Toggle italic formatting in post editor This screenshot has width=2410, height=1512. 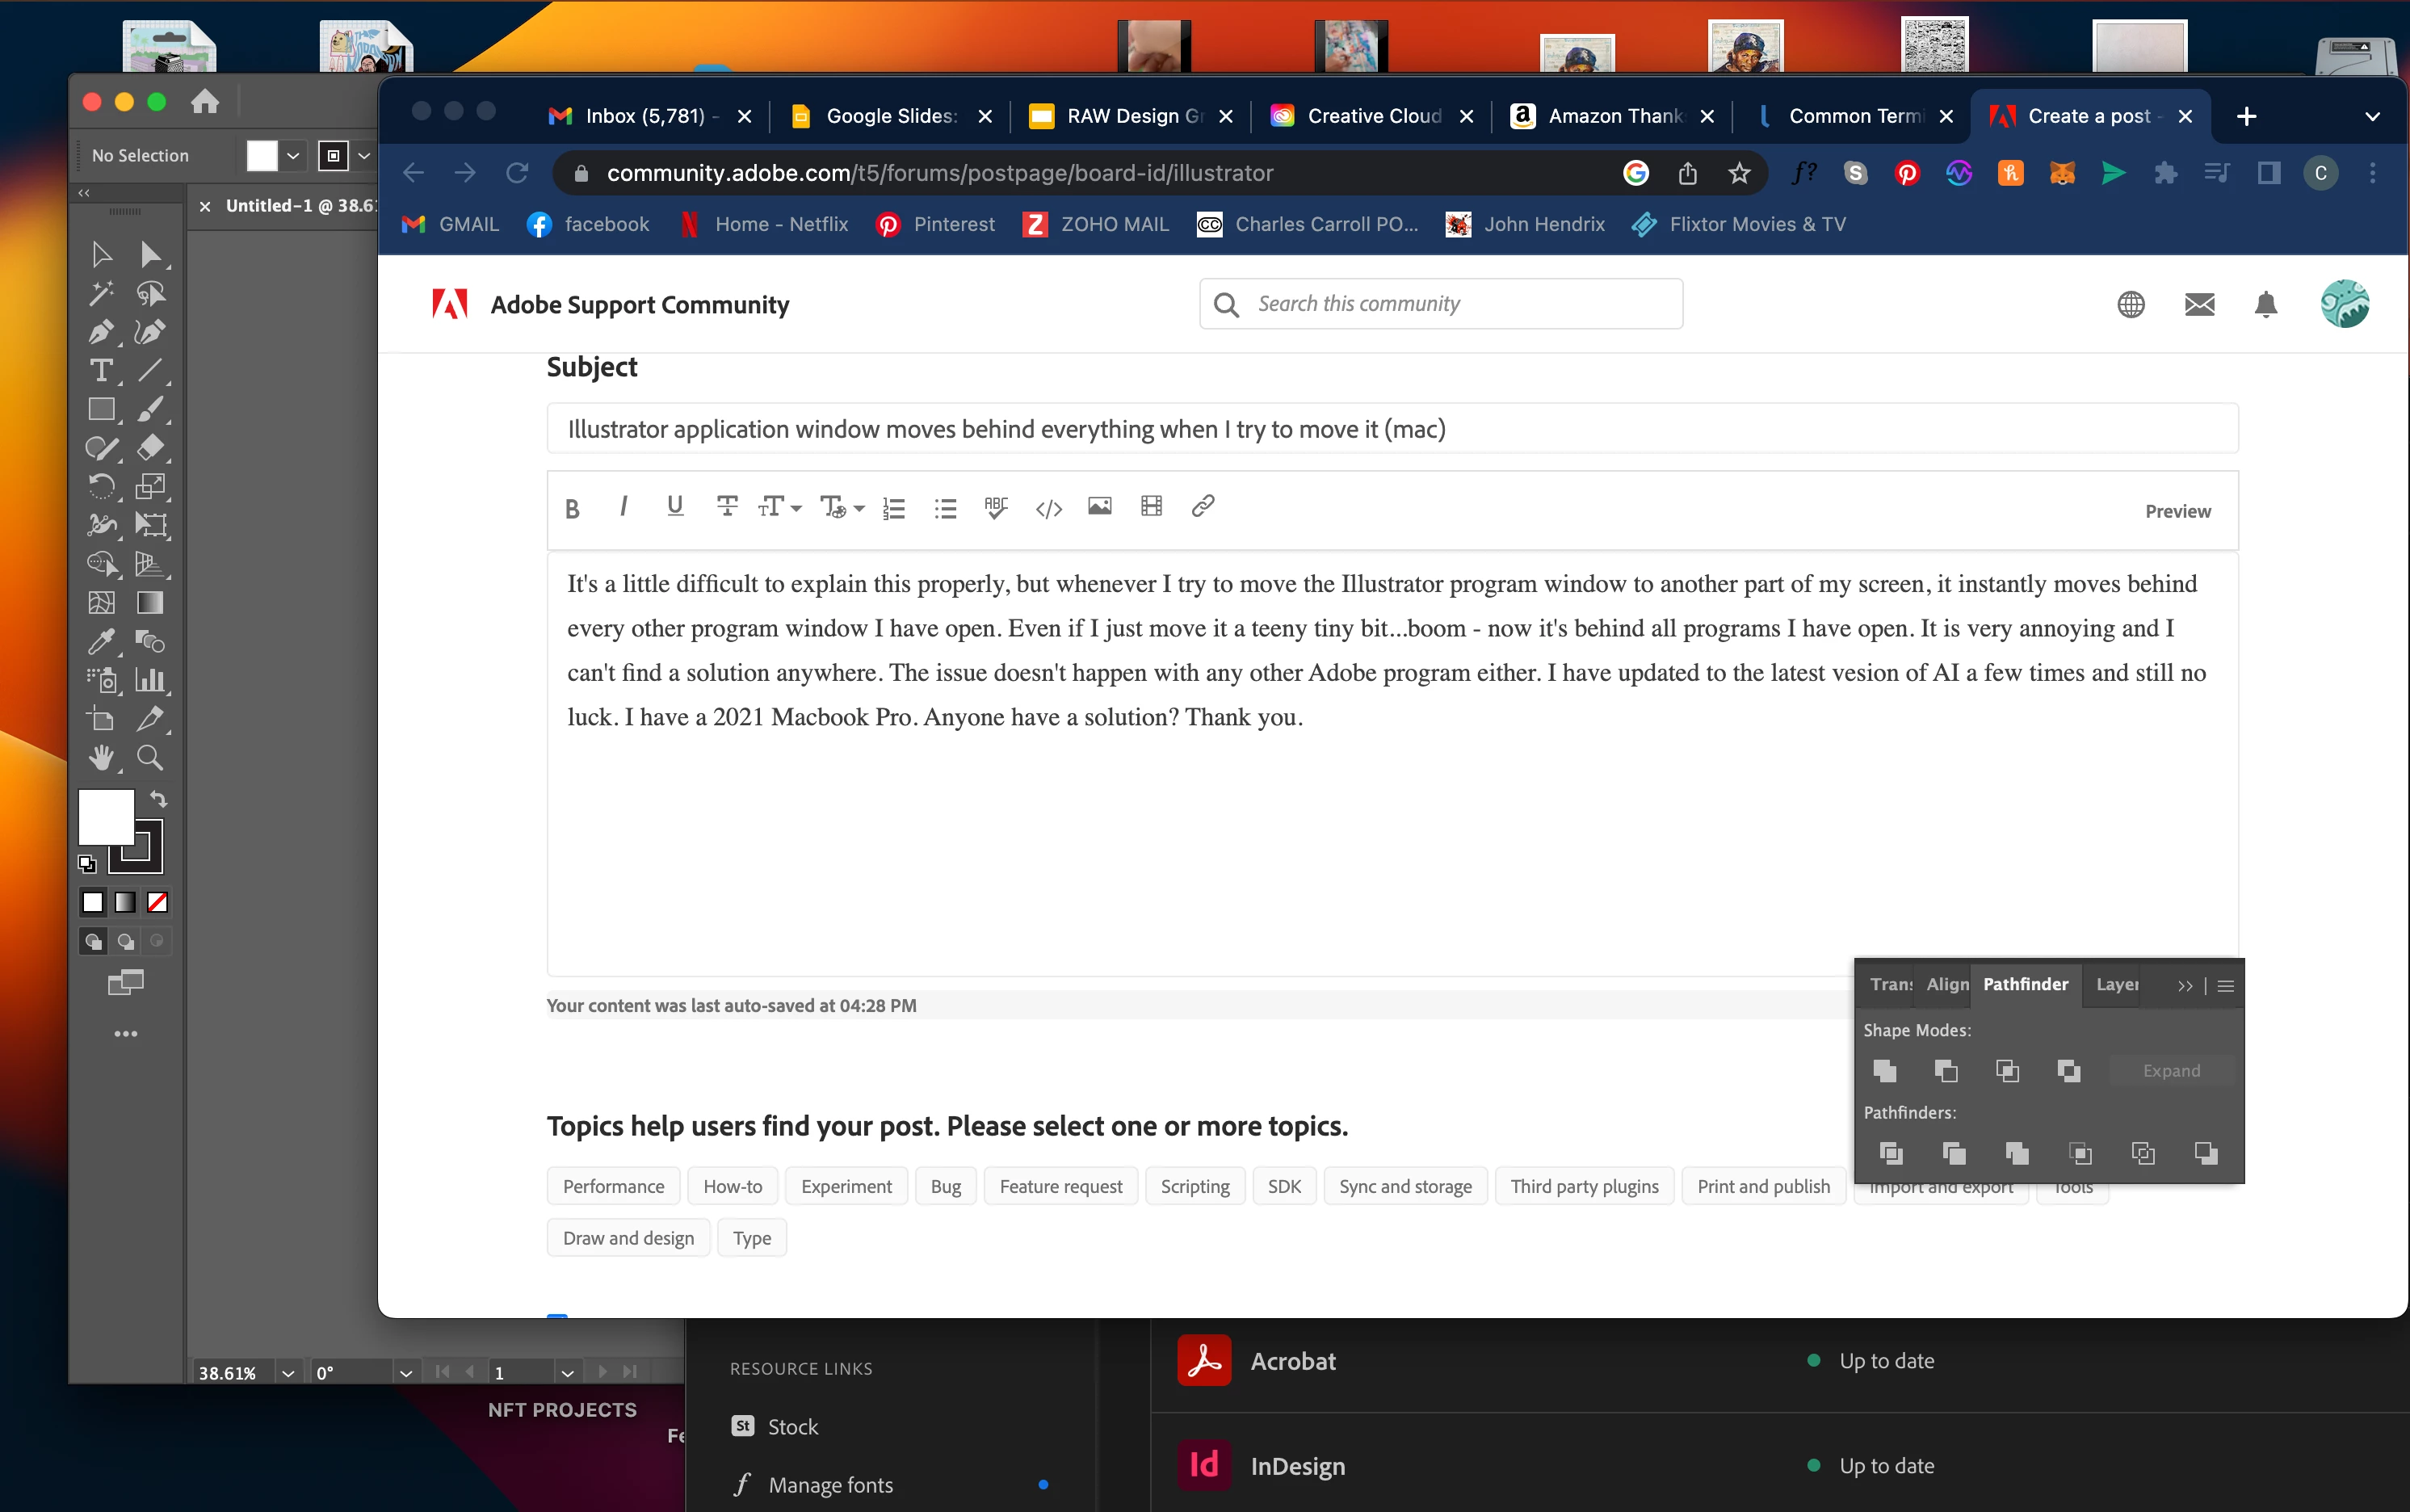pyautogui.click(x=623, y=507)
